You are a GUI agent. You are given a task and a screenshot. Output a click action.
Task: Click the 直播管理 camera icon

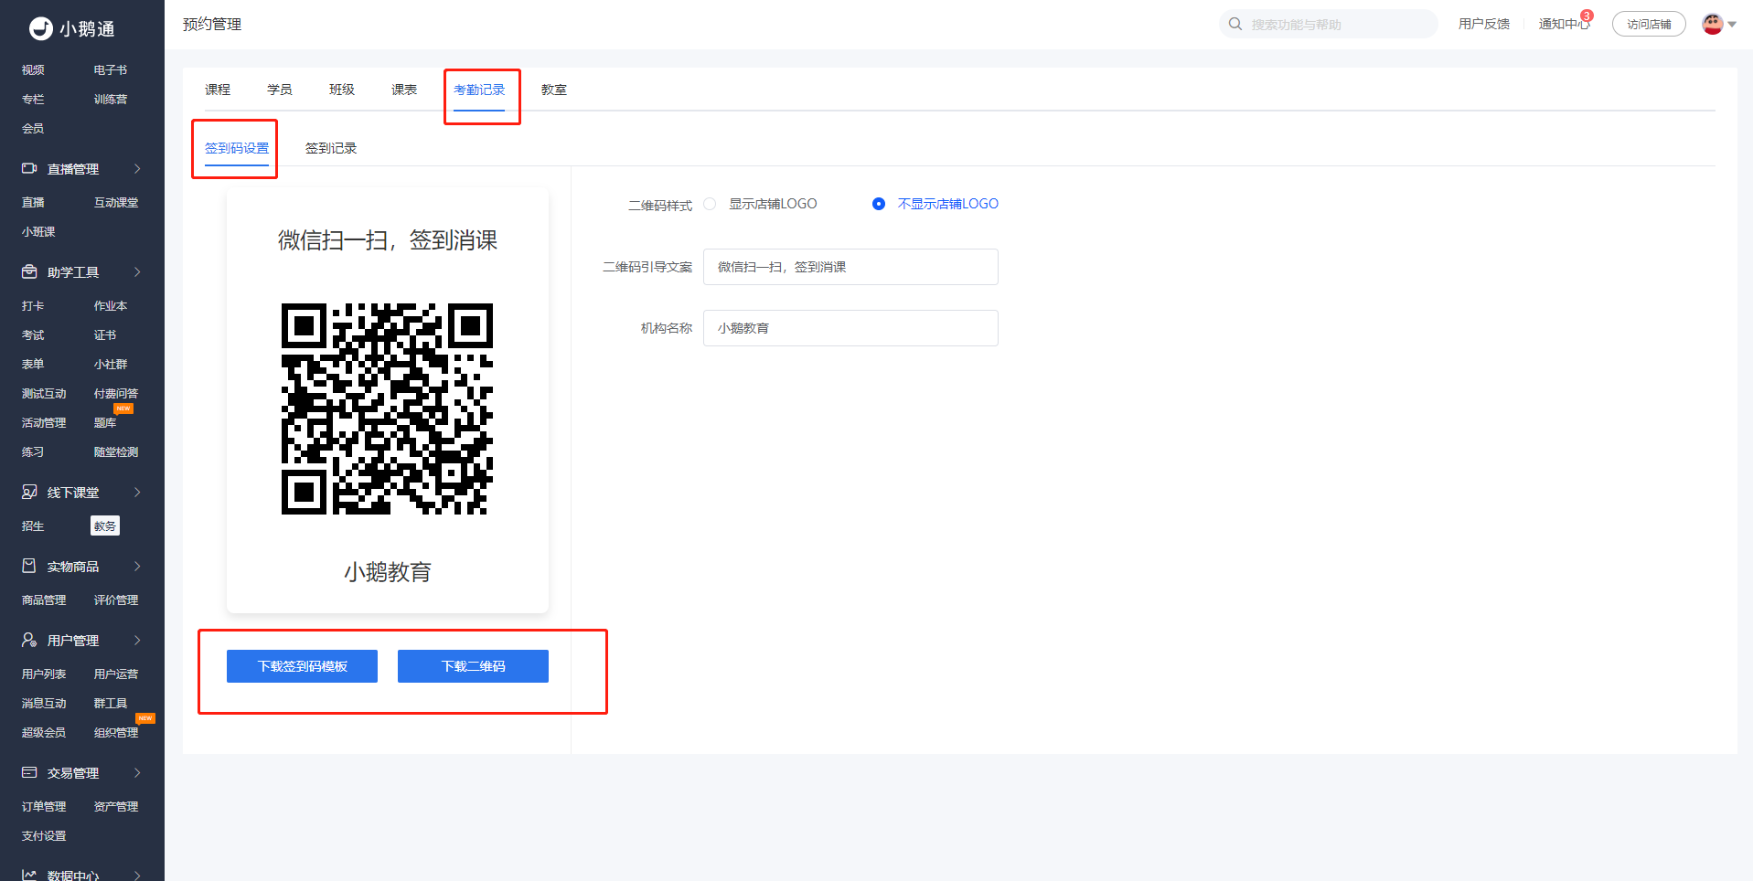(x=29, y=169)
